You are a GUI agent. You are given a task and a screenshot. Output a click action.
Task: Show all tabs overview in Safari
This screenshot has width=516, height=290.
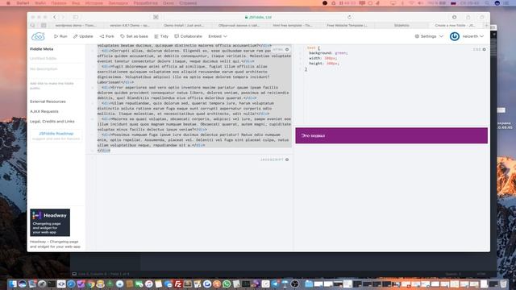(482, 17)
